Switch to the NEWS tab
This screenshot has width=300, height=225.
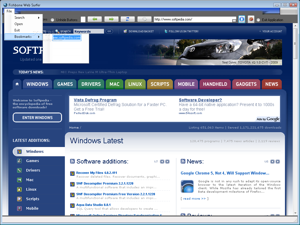pos(272,84)
